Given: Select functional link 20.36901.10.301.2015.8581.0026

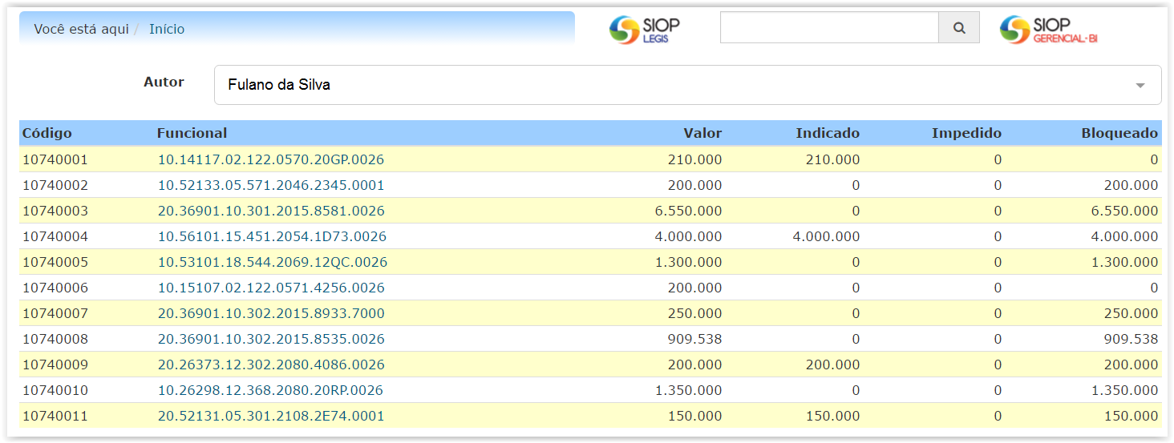Looking at the screenshot, I should (270, 211).
